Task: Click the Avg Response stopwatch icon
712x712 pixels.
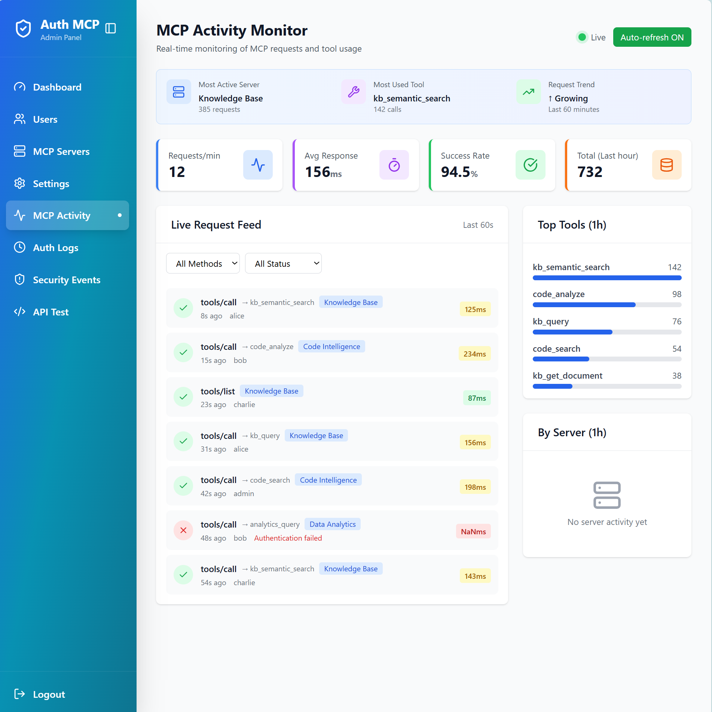Action: click(x=394, y=165)
